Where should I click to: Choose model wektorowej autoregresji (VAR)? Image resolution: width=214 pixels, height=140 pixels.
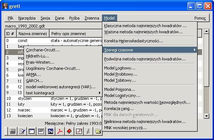63,87
